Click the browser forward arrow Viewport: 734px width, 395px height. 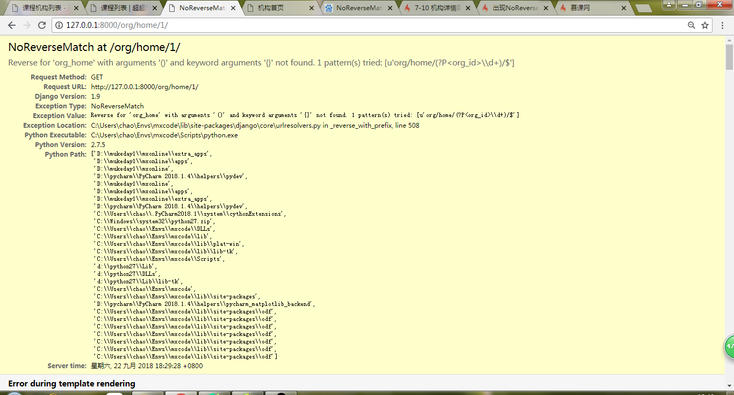coord(27,25)
